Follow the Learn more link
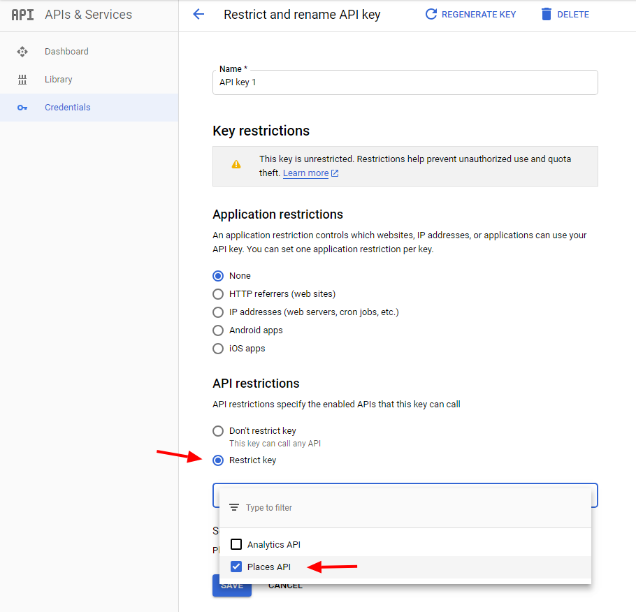Screen dimensions: 636x612 [x=306, y=173]
